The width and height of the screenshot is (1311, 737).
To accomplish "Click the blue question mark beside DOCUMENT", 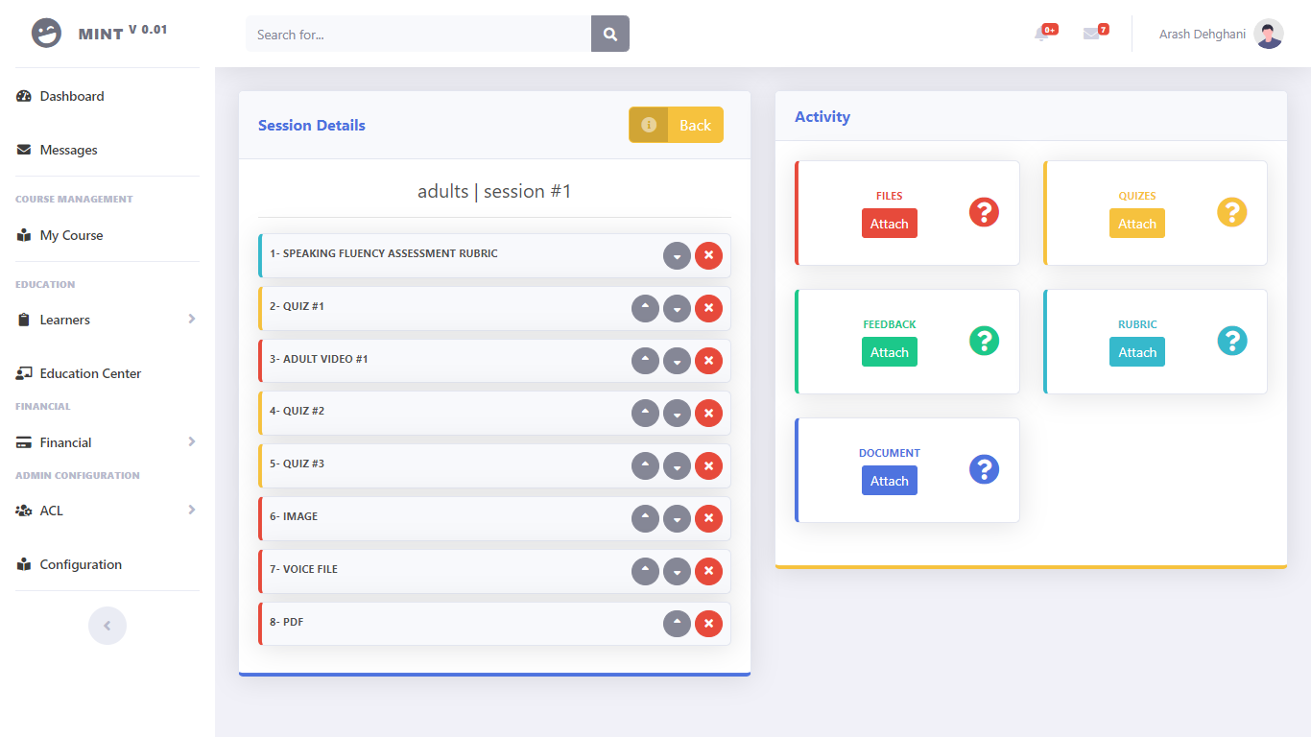I will pos(984,469).
